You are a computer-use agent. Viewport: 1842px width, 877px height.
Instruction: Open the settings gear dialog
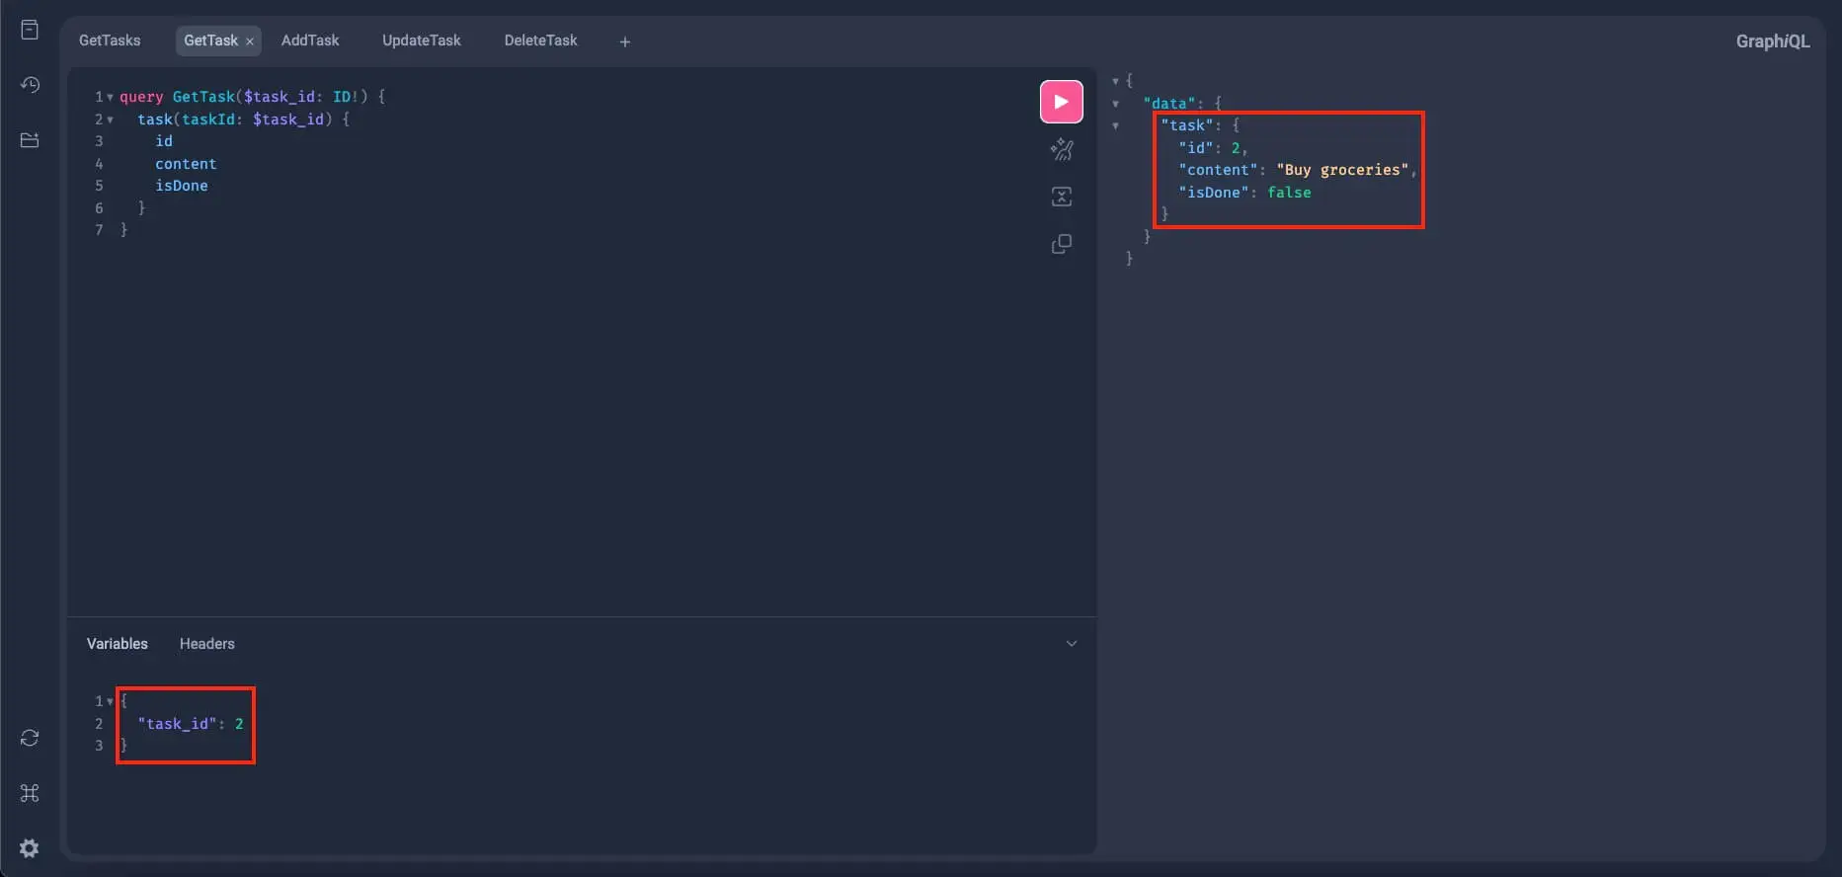pyautogui.click(x=30, y=848)
